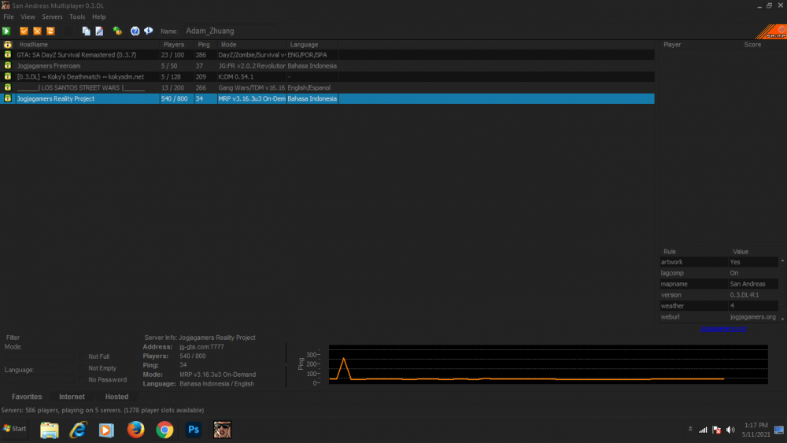Select Jogjagamers Reality Project server row
The height and width of the screenshot is (443, 787).
tap(327, 99)
